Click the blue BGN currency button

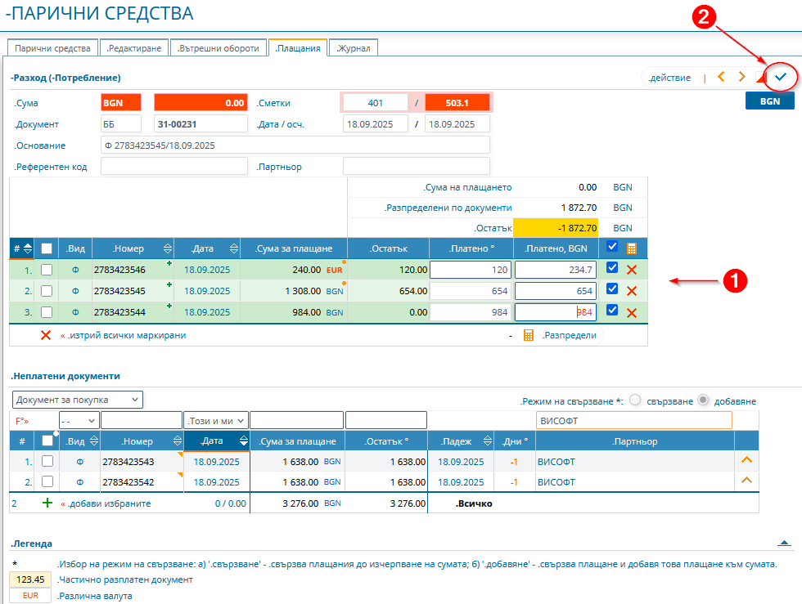[x=769, y=101]
